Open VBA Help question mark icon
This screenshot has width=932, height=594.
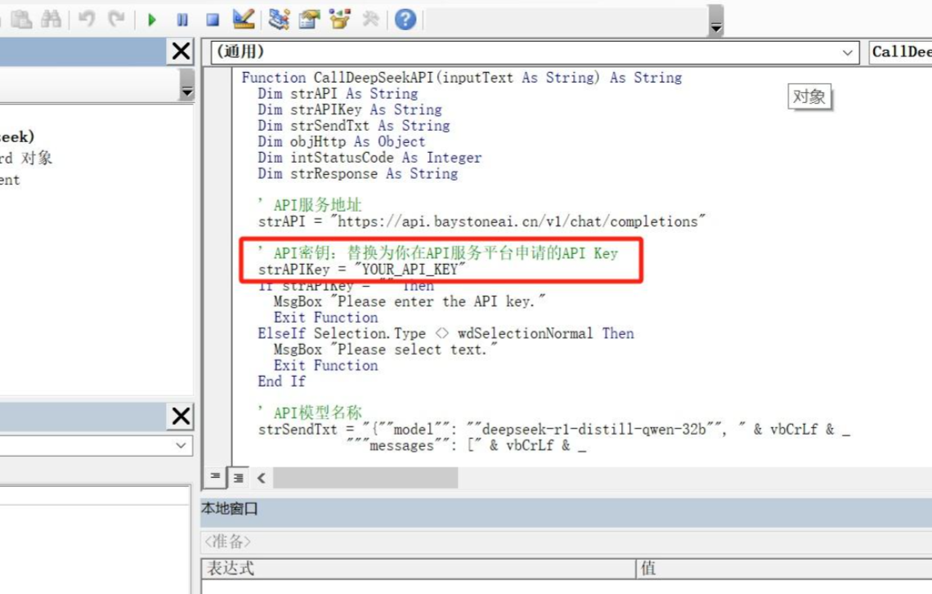click(406, 20)
